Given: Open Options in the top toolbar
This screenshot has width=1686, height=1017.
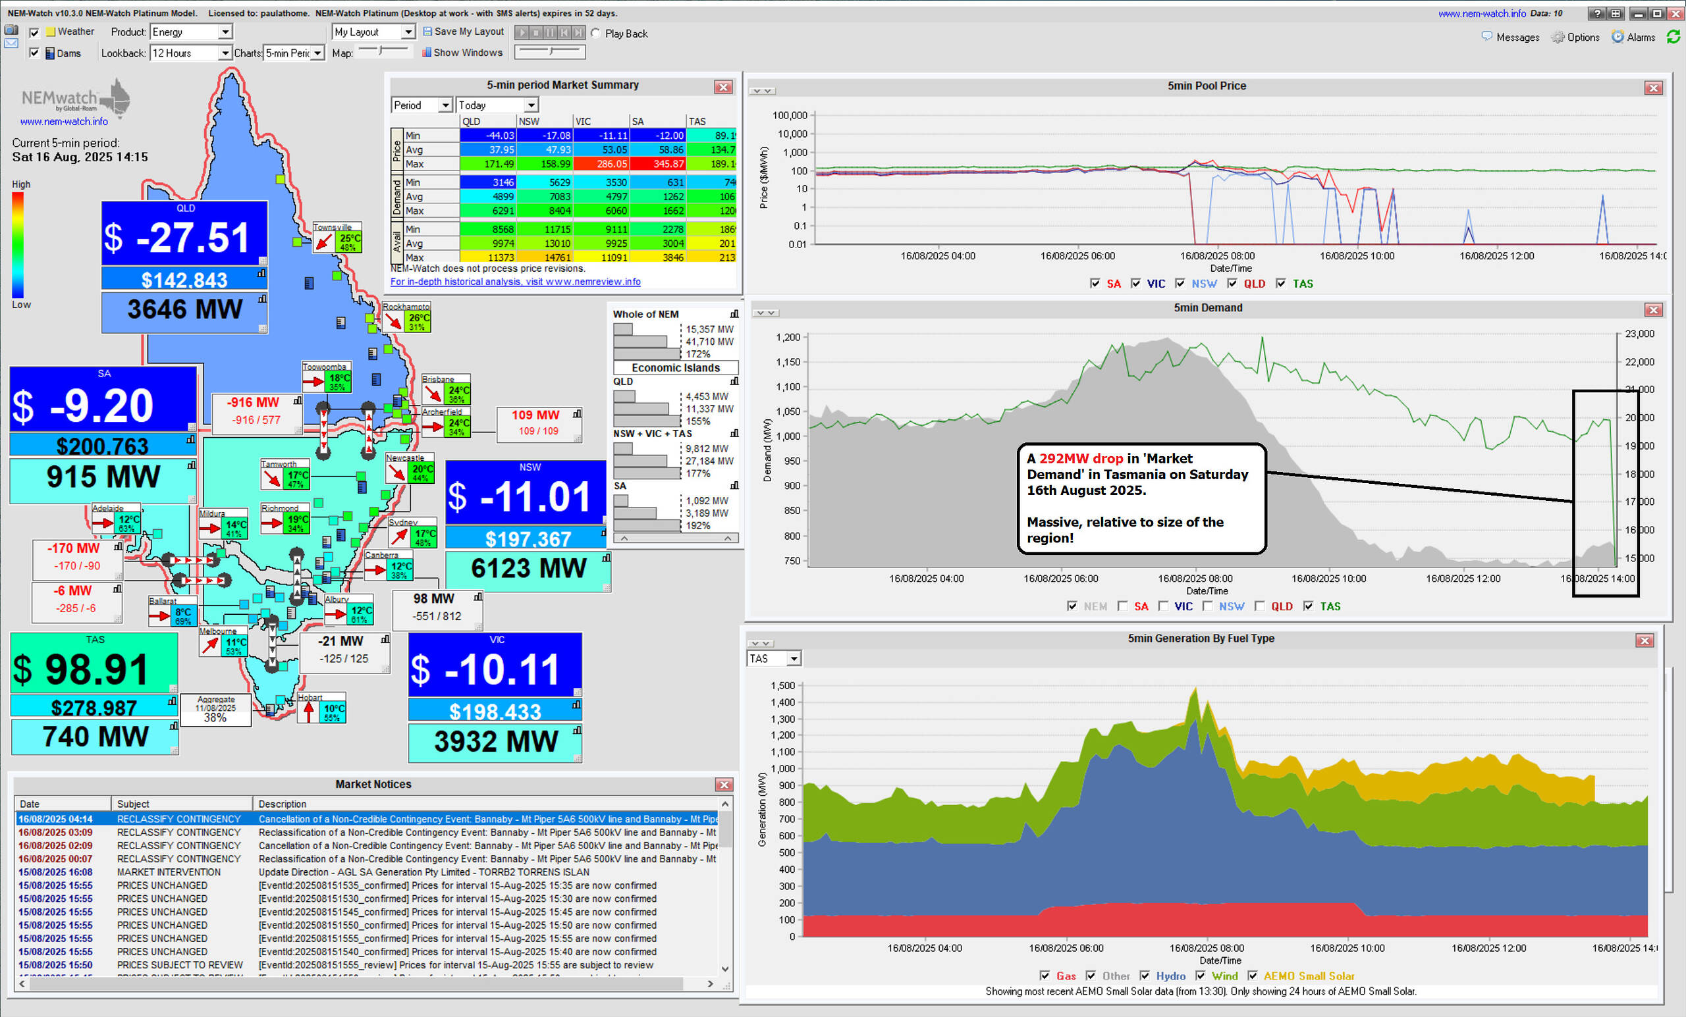Looking at the screenshot, I should coord(1575,37).
